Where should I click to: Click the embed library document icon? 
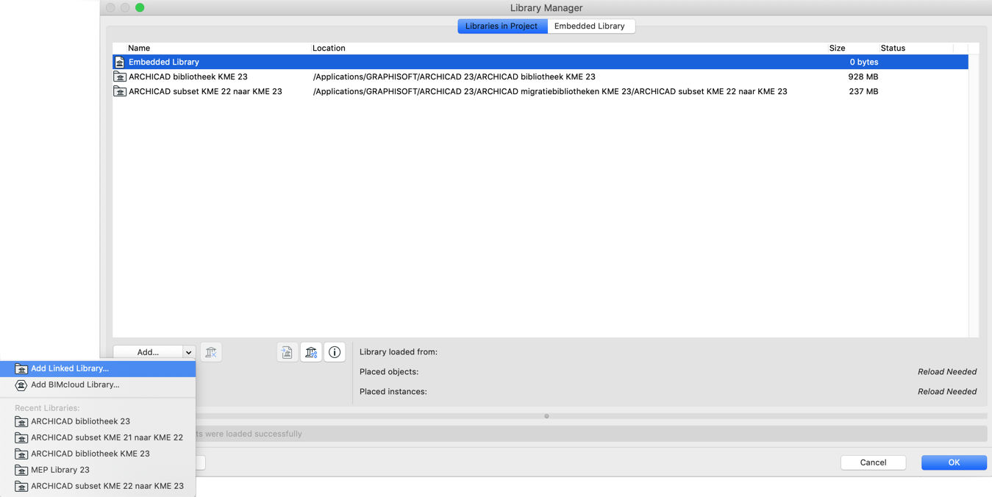(287, 352)
